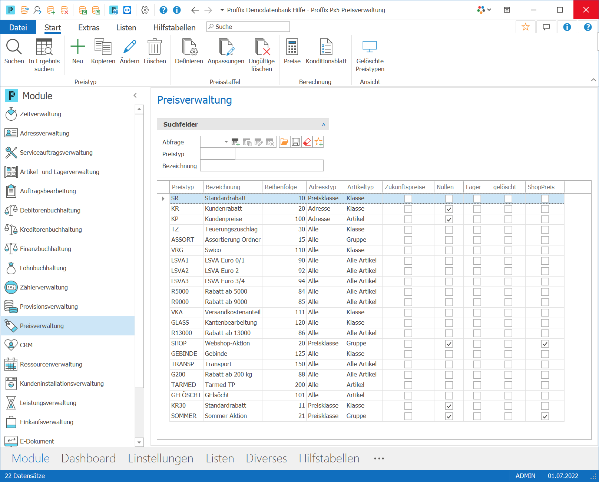Toggle ShopPreis checkbox for SHOP row
599x482 pixels.
[x=545, y=344]
